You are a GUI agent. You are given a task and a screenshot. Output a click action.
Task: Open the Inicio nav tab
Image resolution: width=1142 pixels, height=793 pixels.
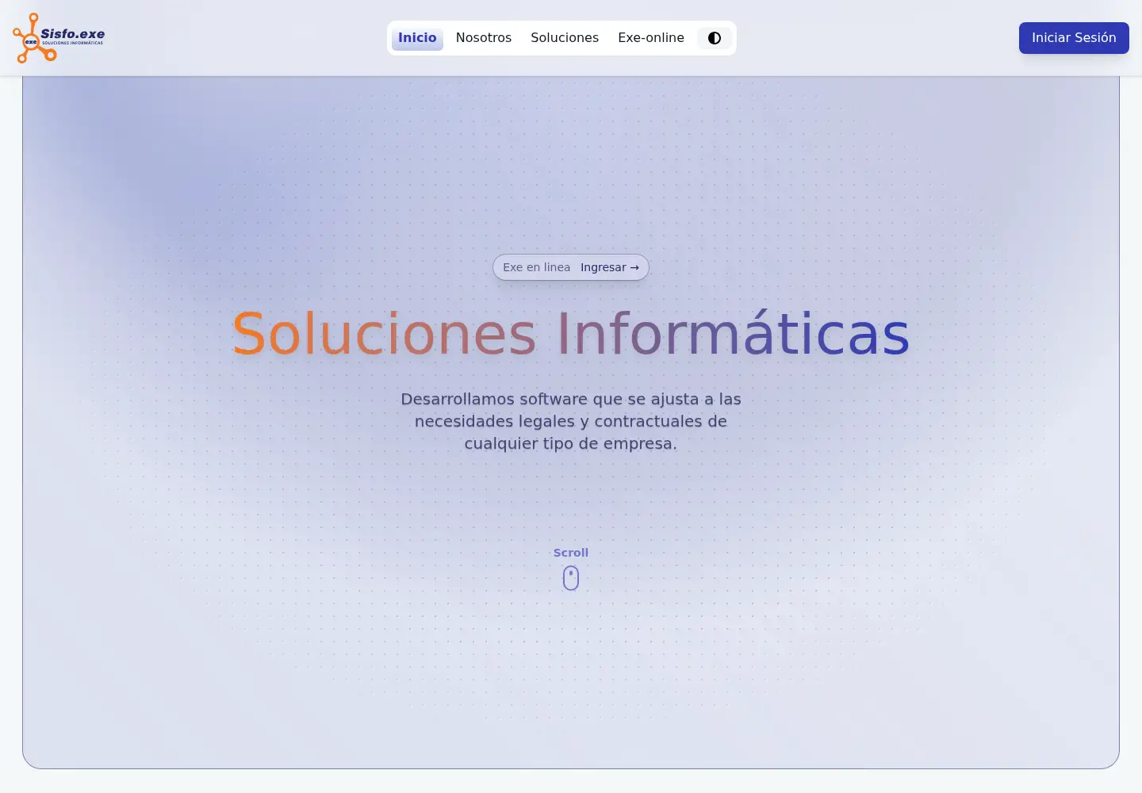(x=417, y=38)
